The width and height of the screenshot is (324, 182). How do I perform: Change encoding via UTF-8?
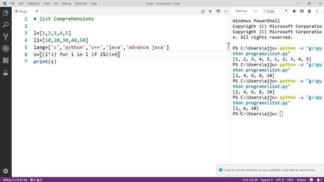(280, 180)
